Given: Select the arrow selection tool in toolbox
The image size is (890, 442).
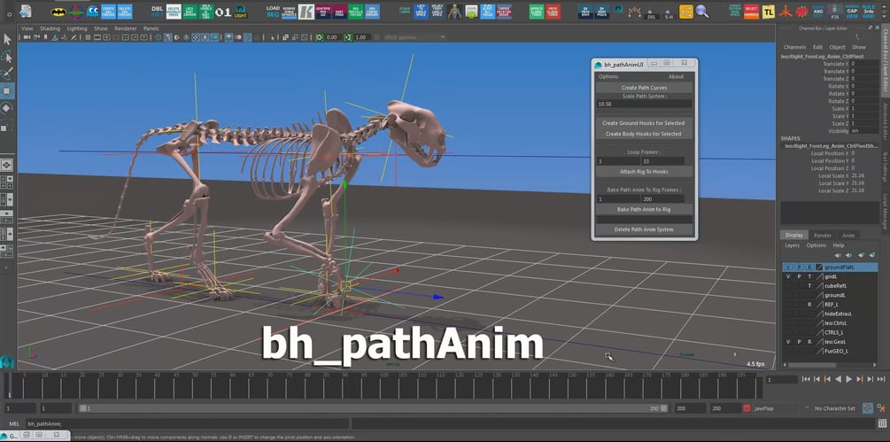Looking at the screenshot, I should pyautogui.click(x=7, y=40).
